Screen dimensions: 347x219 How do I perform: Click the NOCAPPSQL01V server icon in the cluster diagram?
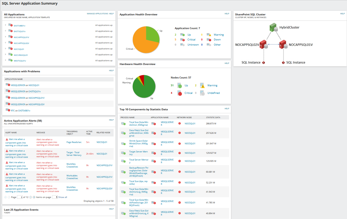[284, 45]
